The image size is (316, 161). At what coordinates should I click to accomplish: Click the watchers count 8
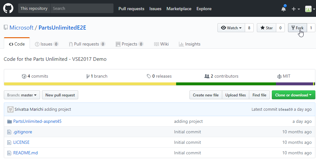click(x=249, y=28)
